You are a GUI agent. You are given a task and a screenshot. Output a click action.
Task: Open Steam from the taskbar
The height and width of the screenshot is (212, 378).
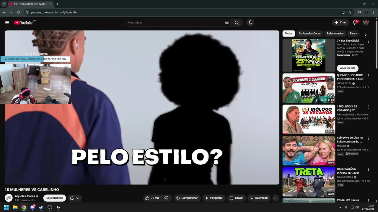(x=41, y=207)
